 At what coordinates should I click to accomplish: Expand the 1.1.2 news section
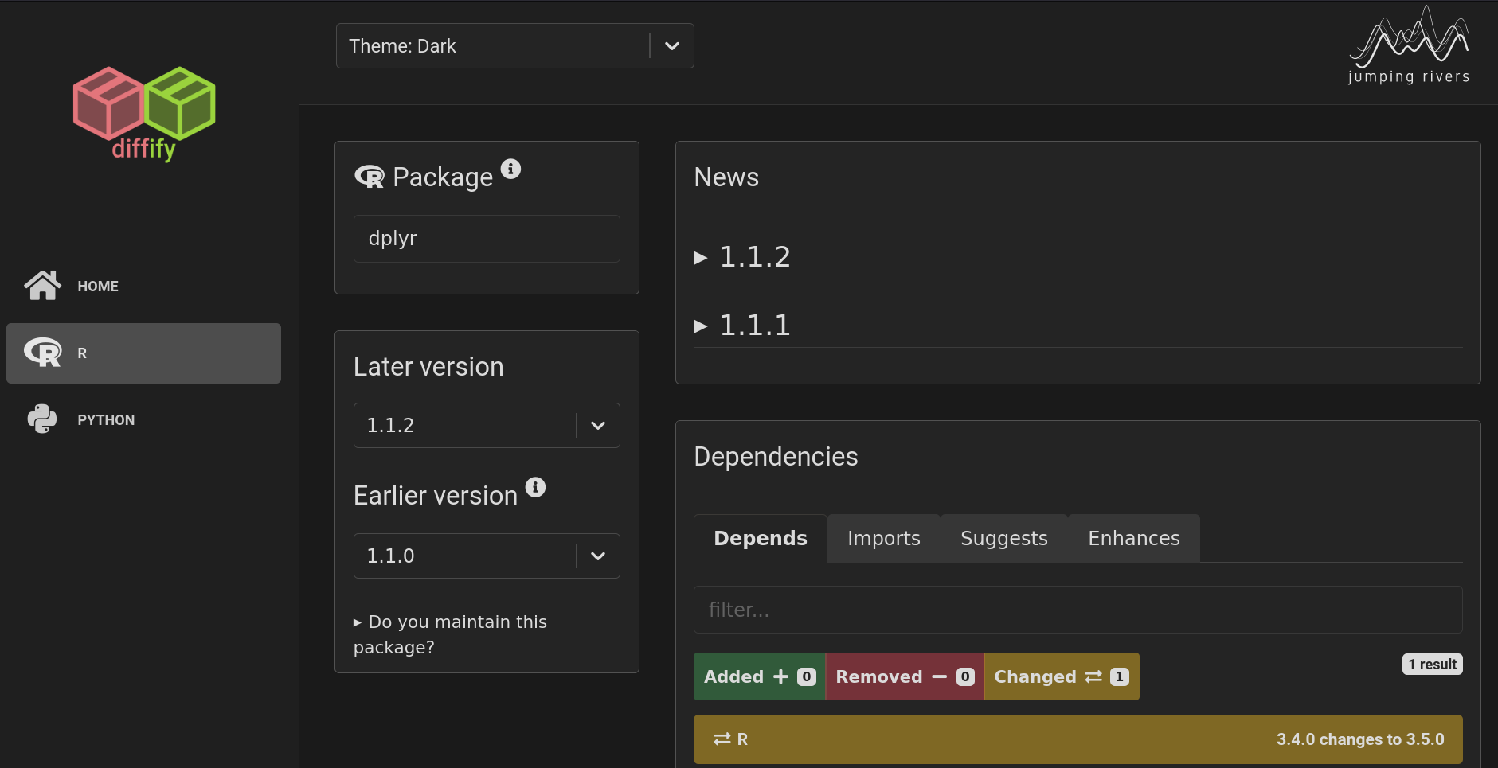pyautogui.click(x=742, y=256)
